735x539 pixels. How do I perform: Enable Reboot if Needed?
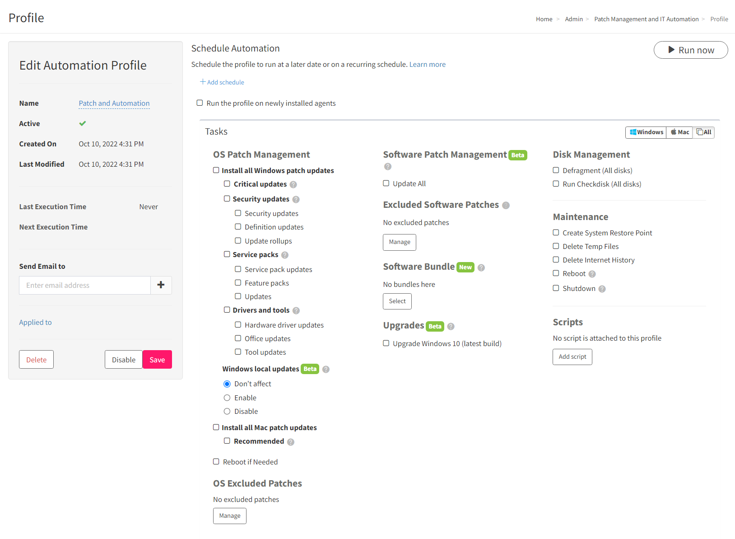216,462
